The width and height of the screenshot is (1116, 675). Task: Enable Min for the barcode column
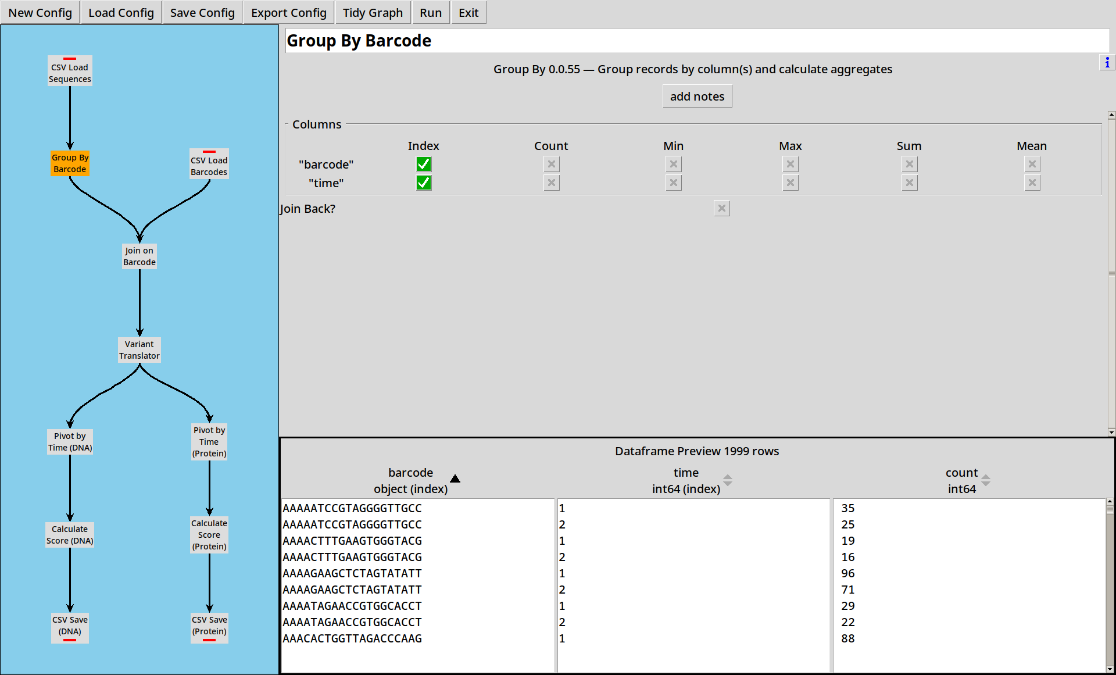coord(674,165)
